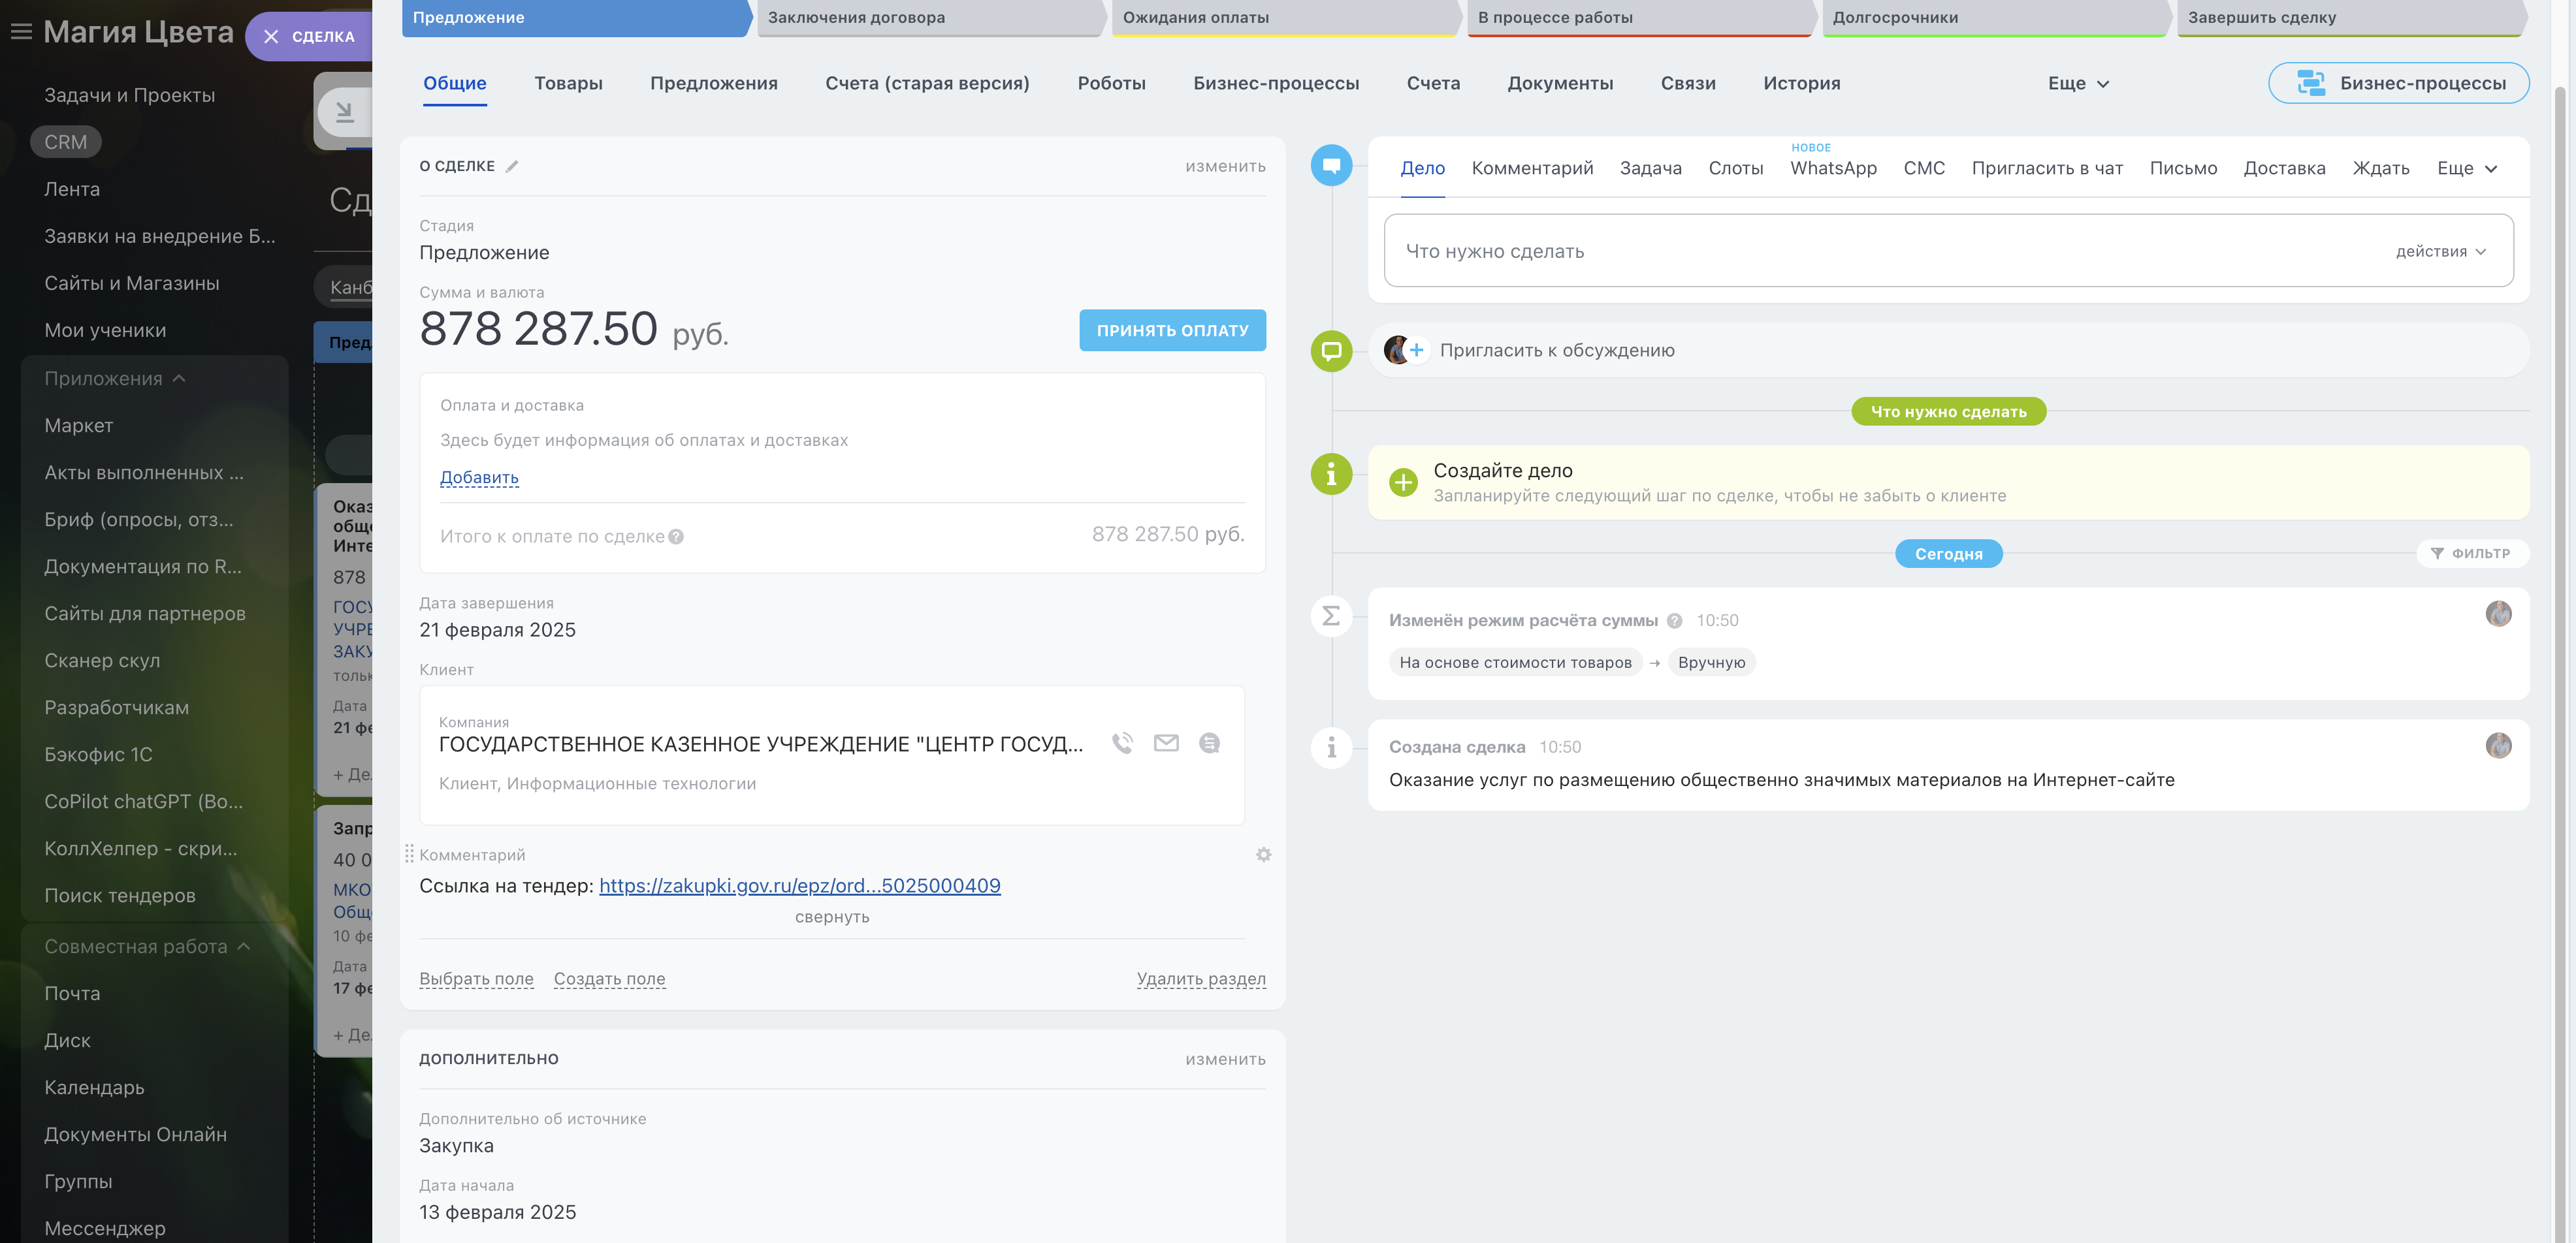The width and height of the screenshot is (2576, 1243).
Task: Open the zakupki.gov.ru tender link
Action: click(x=799, y=885)
